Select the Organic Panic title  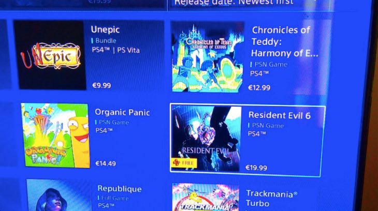tap(122, 112)
